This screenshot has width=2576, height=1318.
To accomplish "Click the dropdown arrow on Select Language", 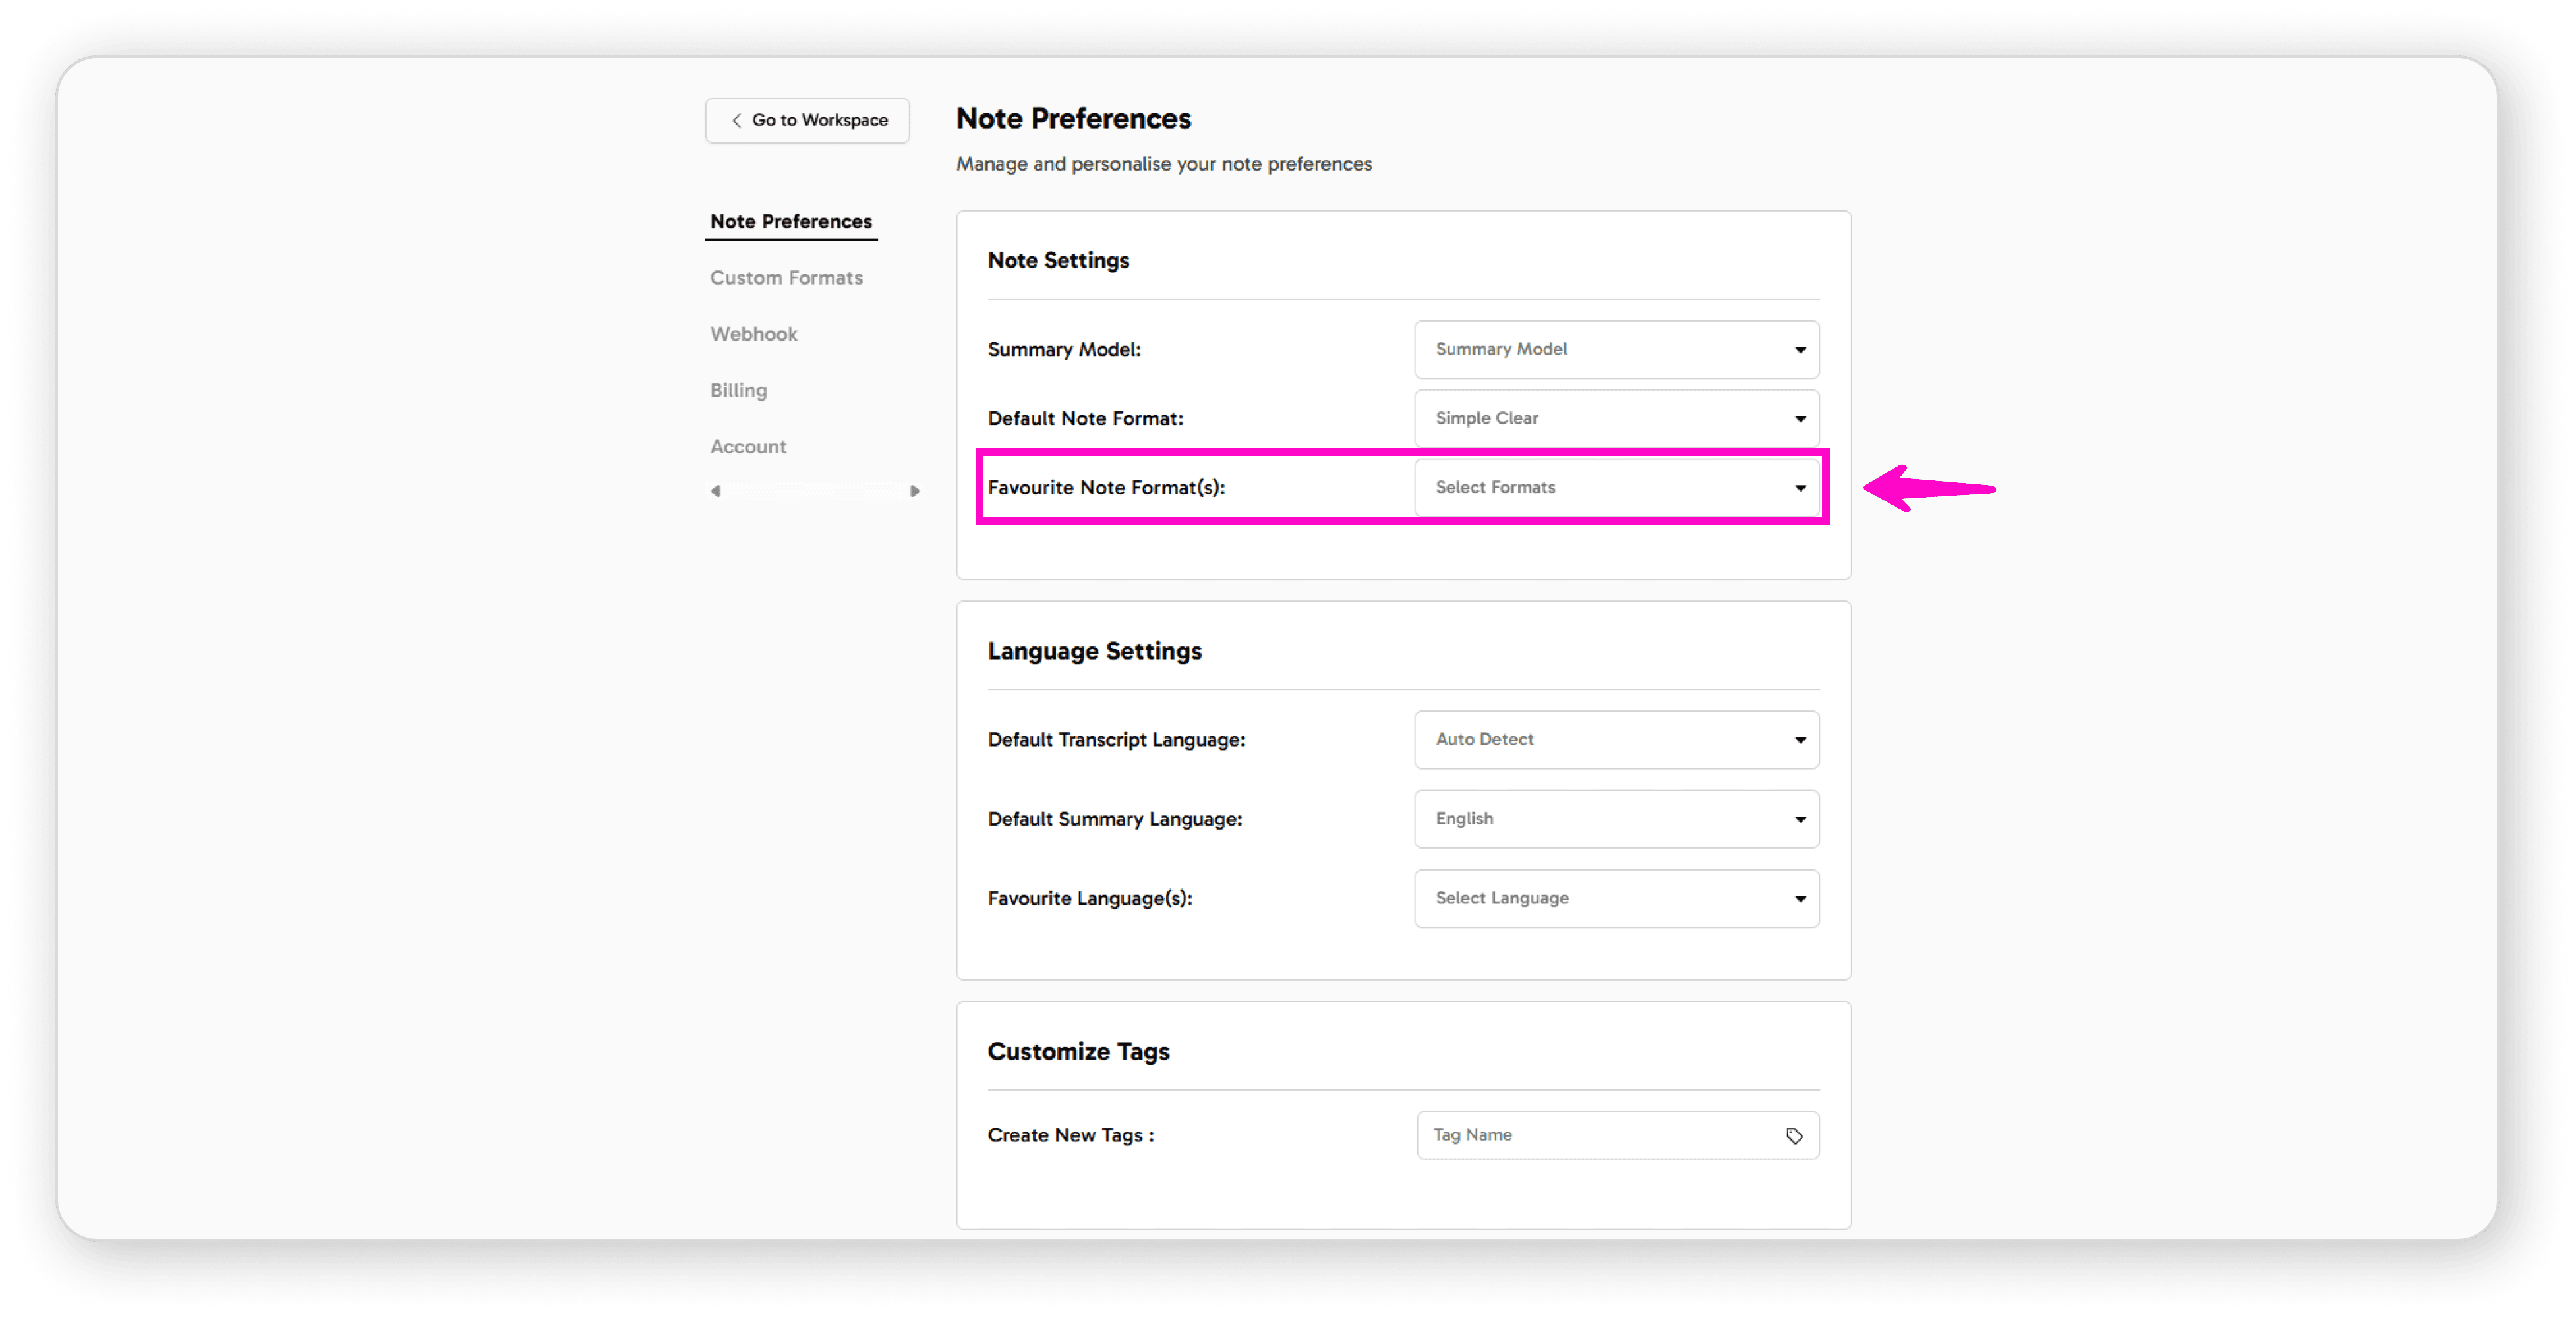I will pos(1800,898).
